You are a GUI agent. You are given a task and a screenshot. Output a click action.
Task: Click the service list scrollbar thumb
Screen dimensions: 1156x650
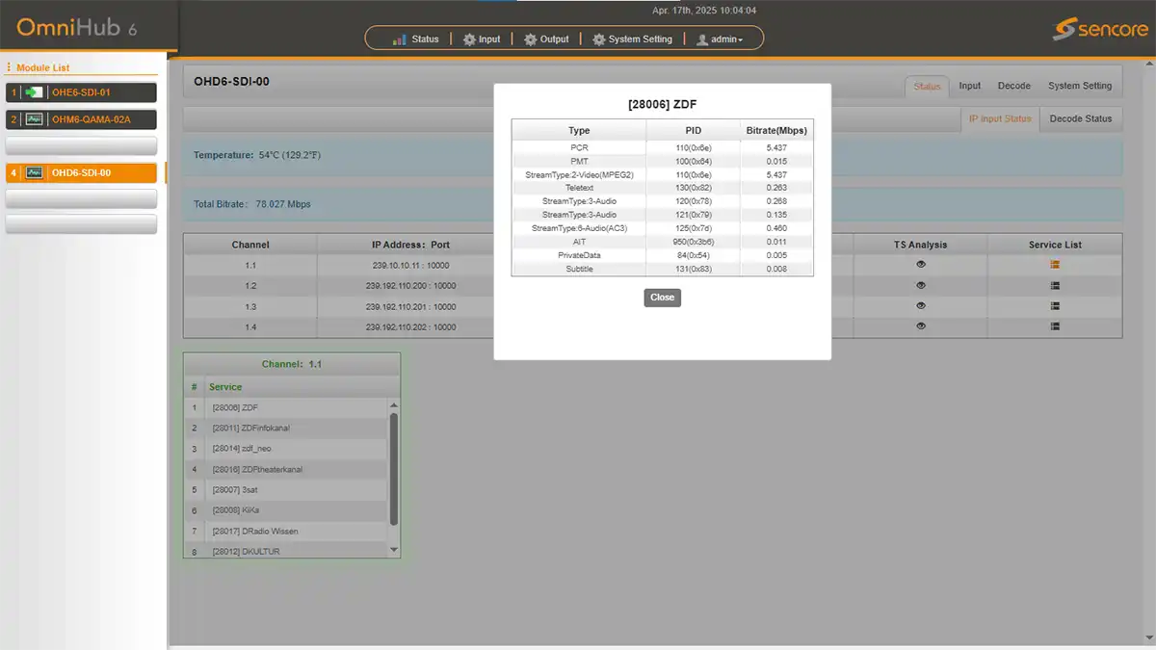click(393, 468)
